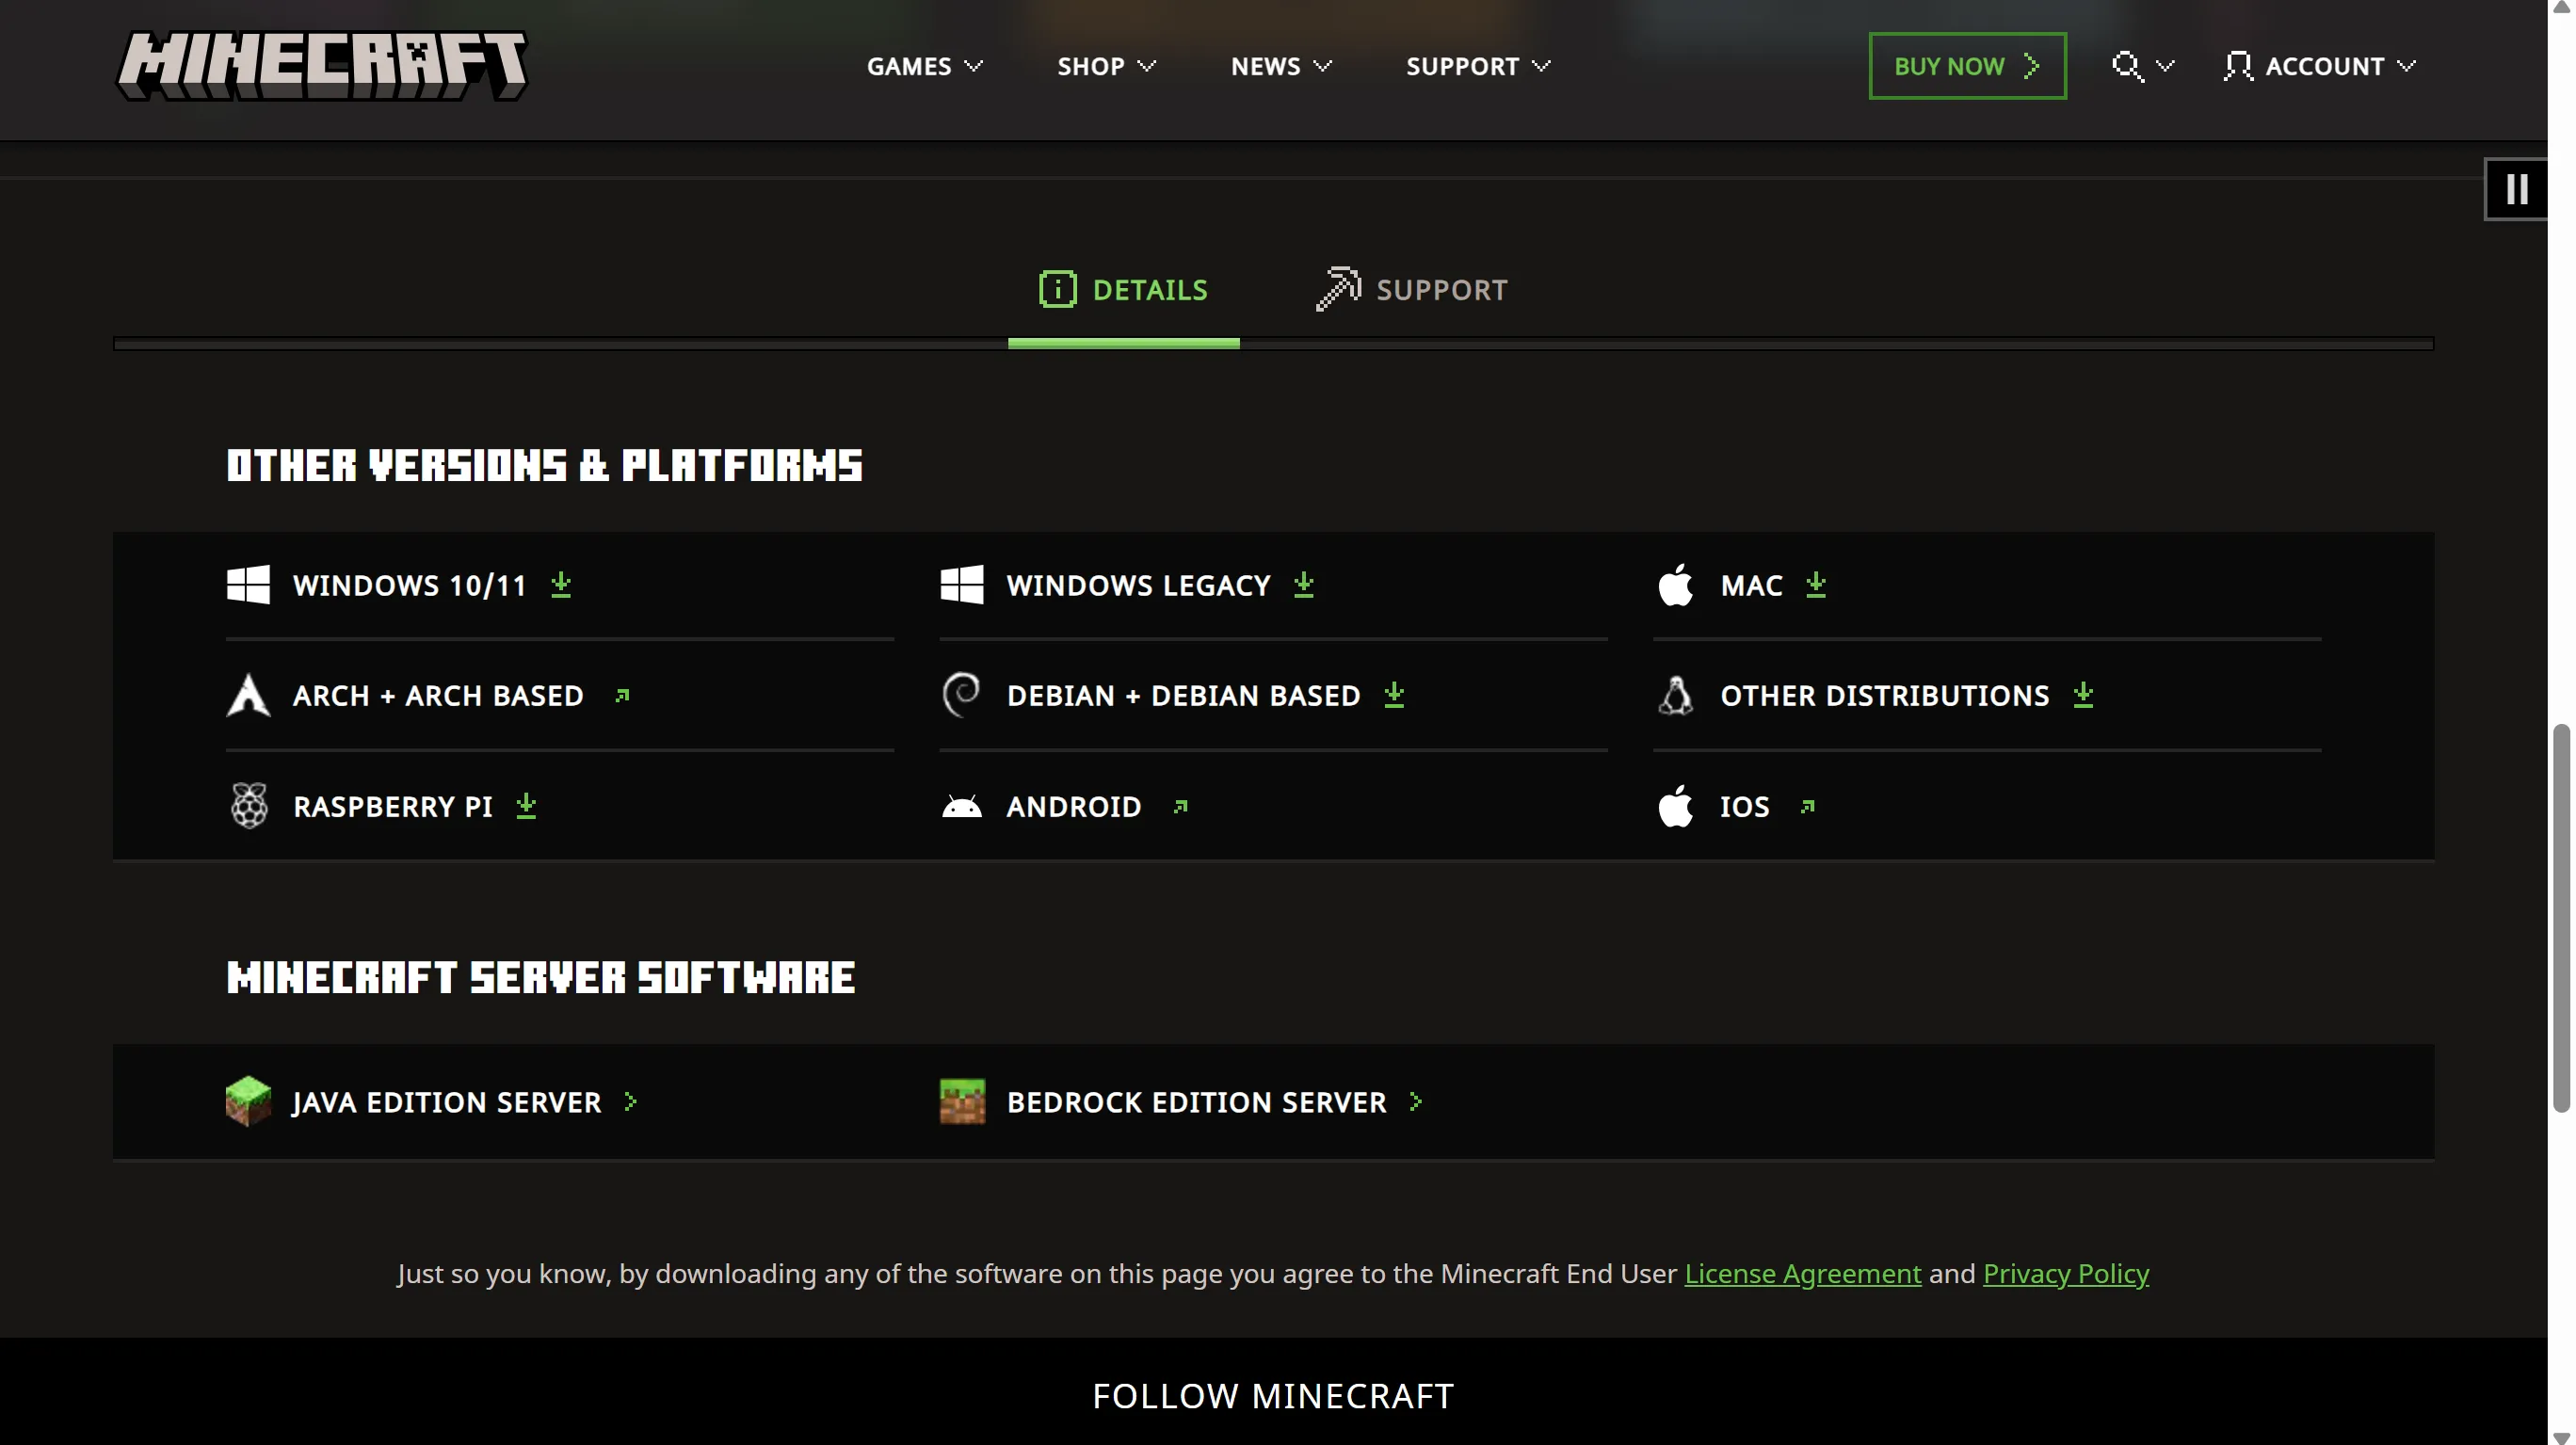Click the iOS text label
Image resolution: width=2576 pixels, height=1445 pixels.
[1745, 807]
